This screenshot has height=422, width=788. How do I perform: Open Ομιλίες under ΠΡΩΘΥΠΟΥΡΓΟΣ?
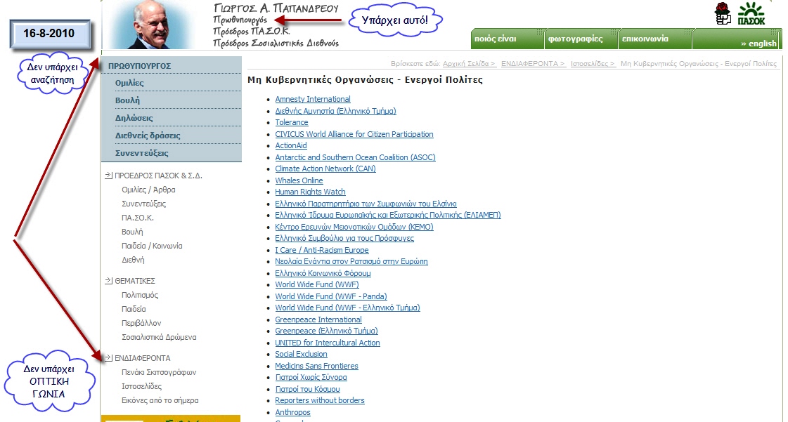(x=129, y=83)
